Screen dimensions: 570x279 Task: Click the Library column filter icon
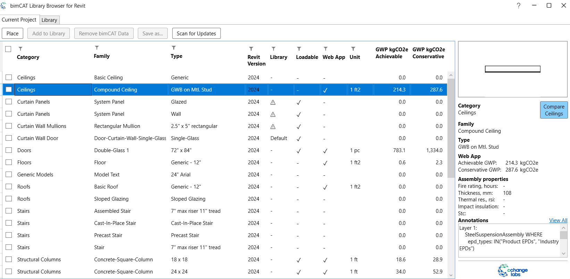coord(274,49)
